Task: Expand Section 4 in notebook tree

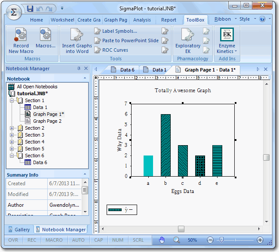Action: [x=12, y=142]
